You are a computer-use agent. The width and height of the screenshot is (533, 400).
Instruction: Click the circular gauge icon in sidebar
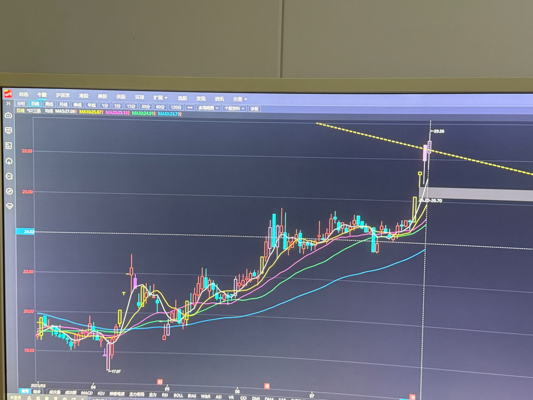[9, 161]
